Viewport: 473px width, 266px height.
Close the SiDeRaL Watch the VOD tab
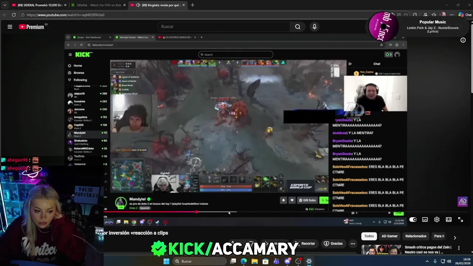pos(125,5)
